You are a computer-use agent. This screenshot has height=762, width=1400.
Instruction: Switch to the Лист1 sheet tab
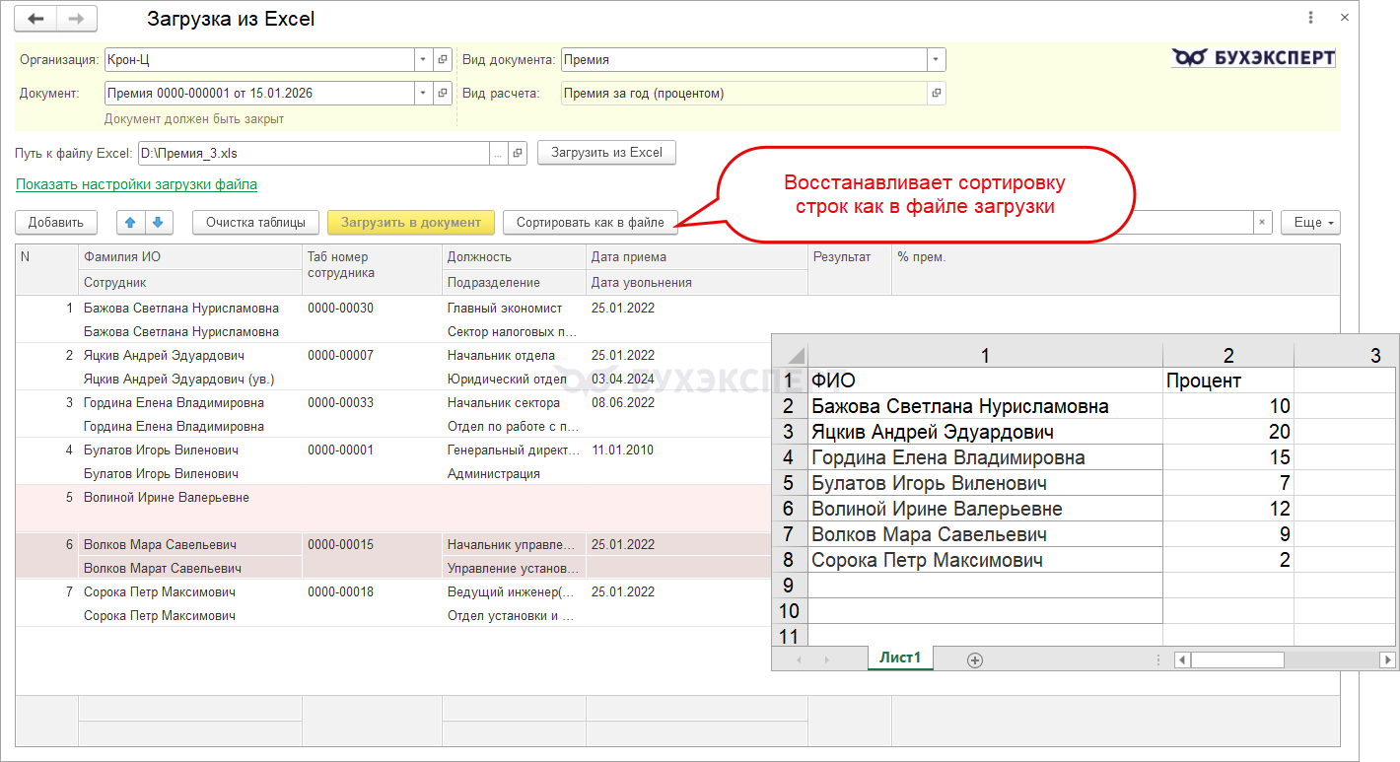899,658
